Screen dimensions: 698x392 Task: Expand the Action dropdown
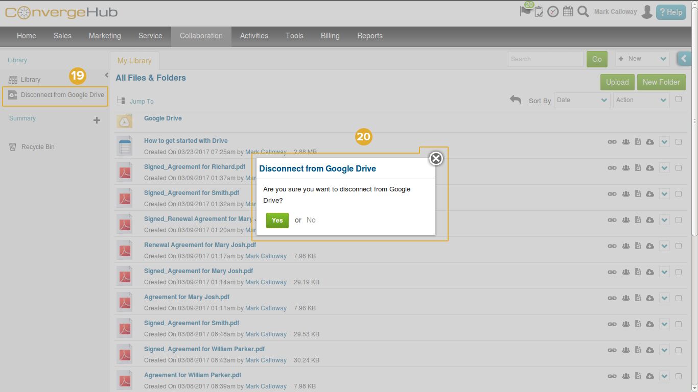tap(641, 100)
